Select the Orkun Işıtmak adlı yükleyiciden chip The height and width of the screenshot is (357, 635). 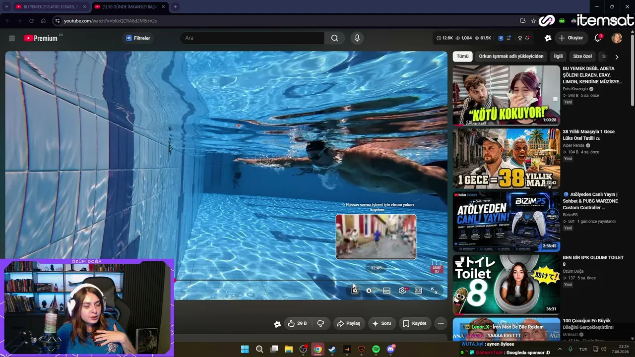[x=511, y=57]
